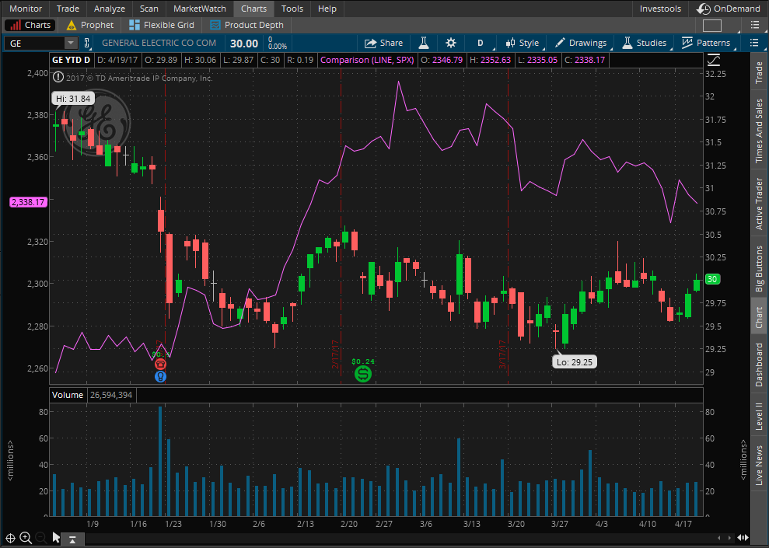Image resolution: width=769 pixels, height=548 pixels.
Task: Click the Volume study label
Action: point(67,395)
